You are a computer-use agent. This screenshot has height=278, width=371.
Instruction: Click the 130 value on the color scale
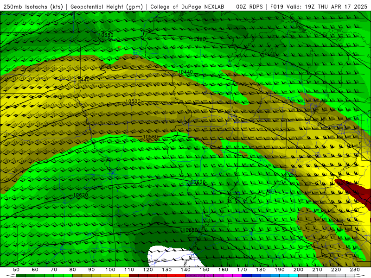click(x=166, y=270)
